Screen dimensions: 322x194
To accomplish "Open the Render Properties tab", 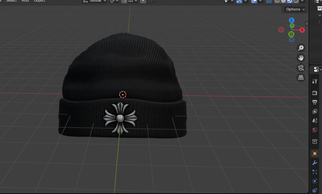I will 314,93.
